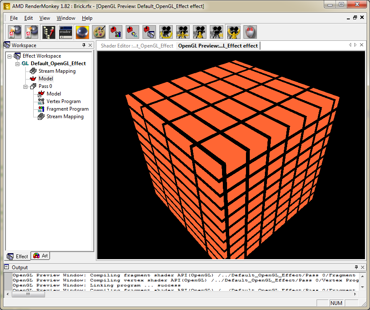This screenshot has width=370, height=310.
Task: Collapse the Pass 0 tree node
Action: click(x=25, y=86)
